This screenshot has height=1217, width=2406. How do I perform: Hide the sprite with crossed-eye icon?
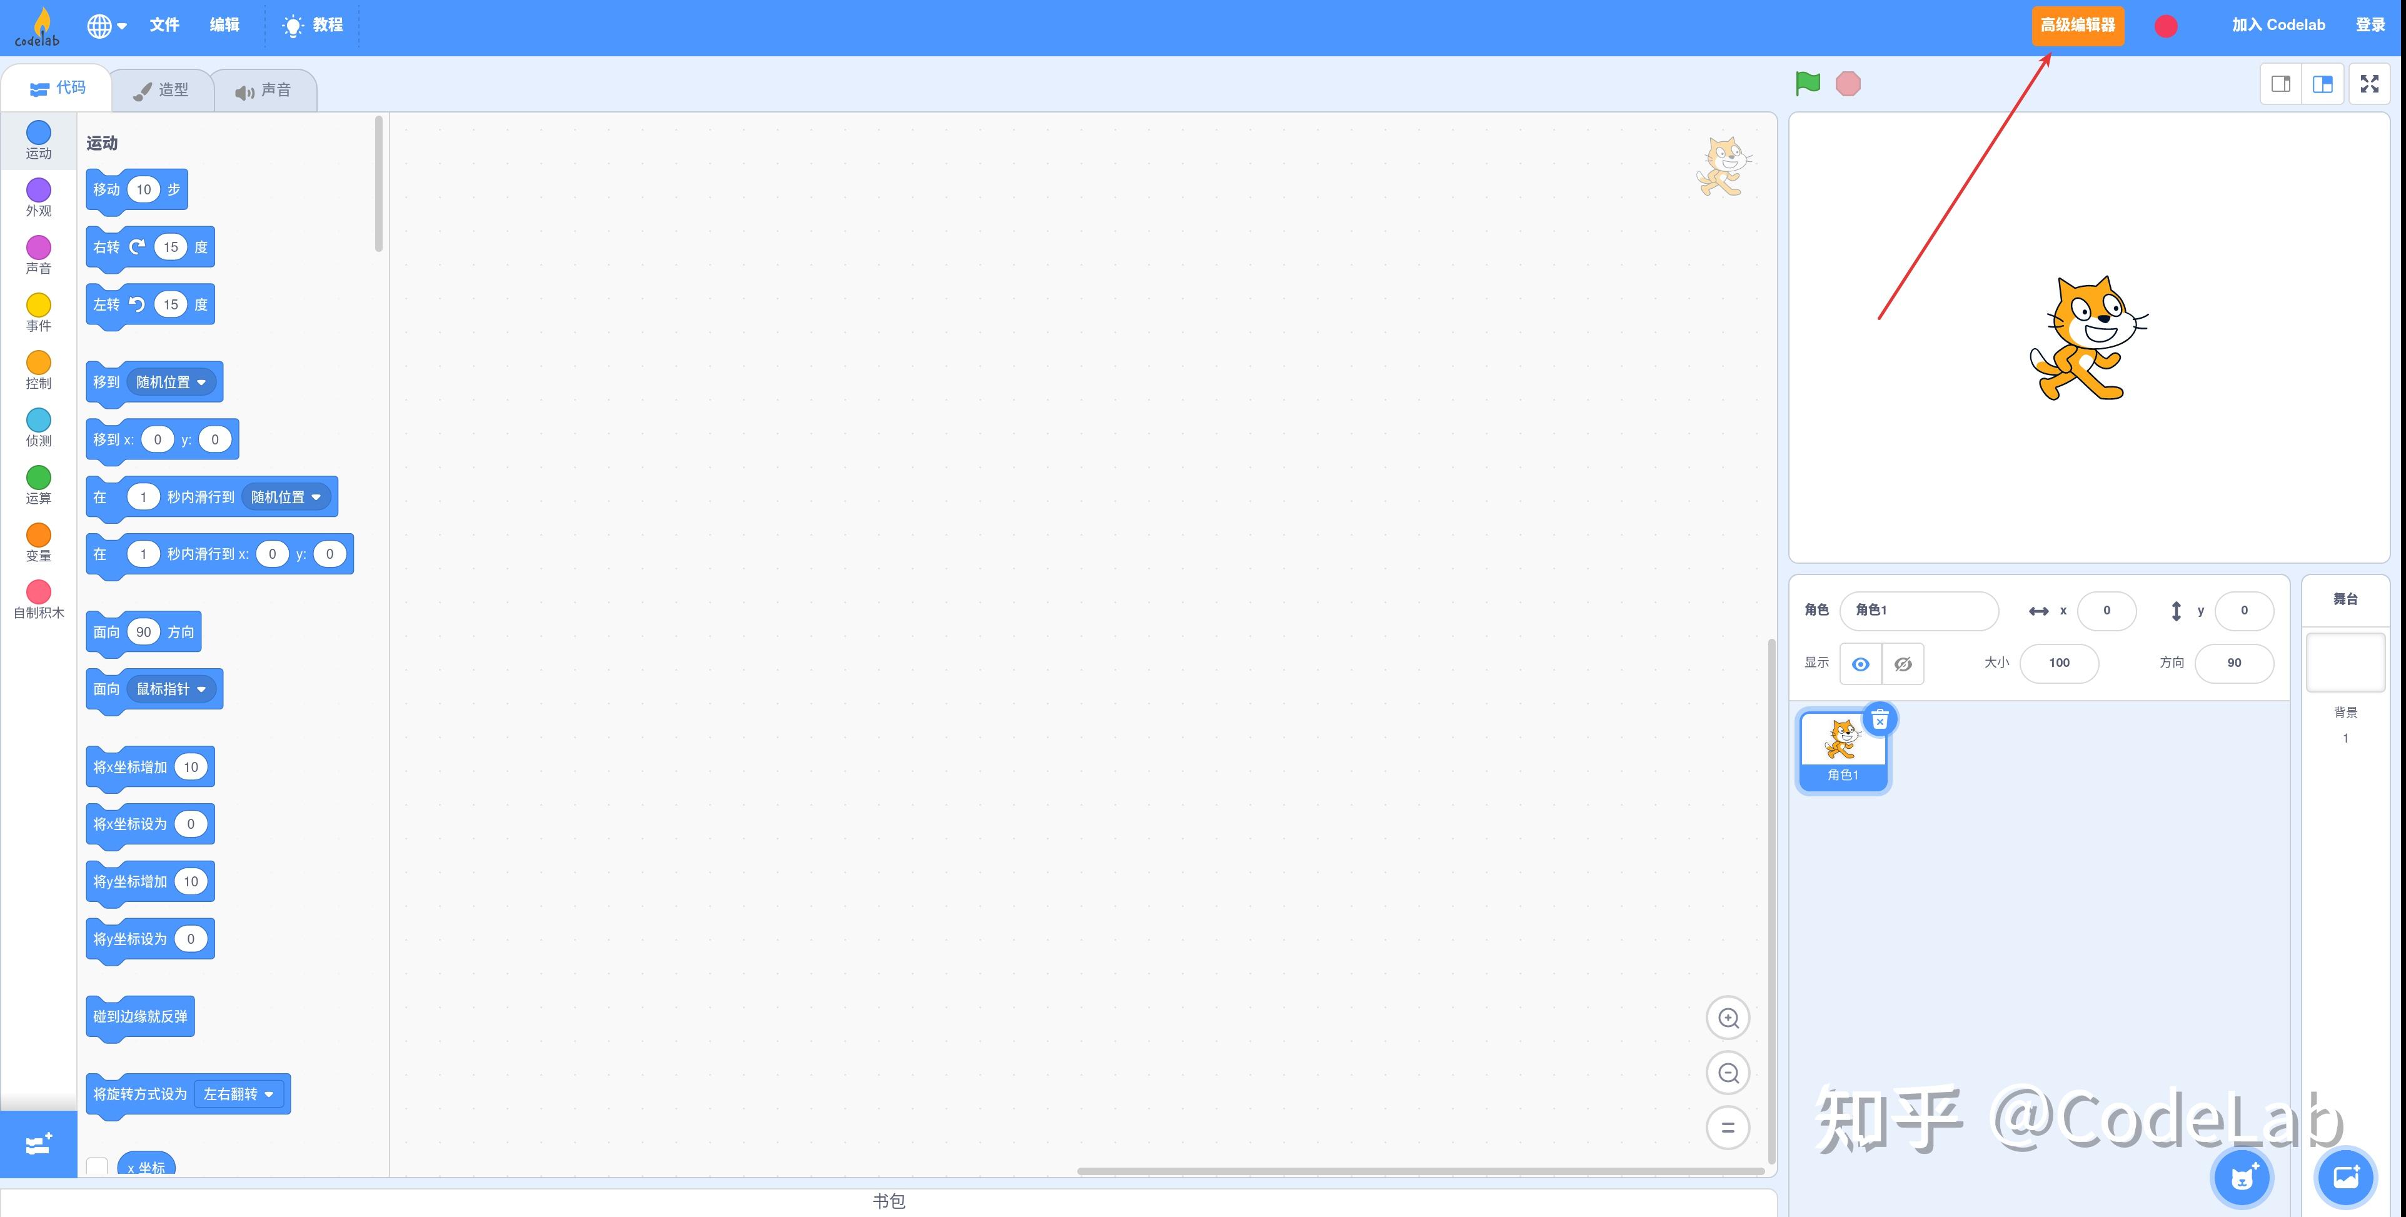point(1903,664)
